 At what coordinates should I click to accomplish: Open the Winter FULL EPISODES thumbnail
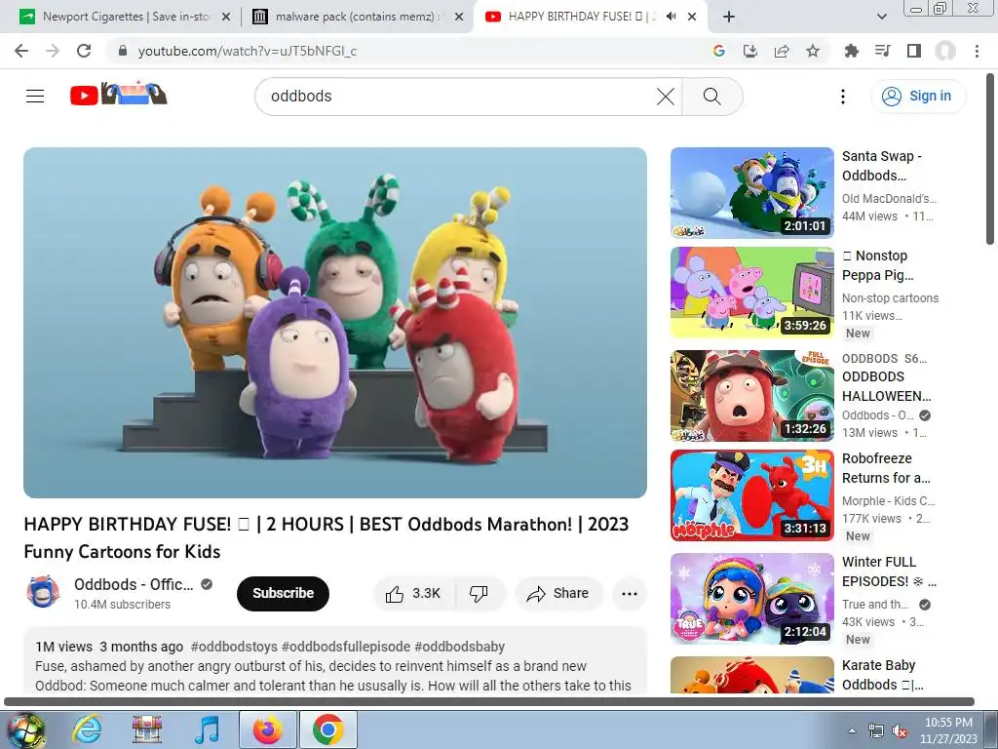[751, 598]
